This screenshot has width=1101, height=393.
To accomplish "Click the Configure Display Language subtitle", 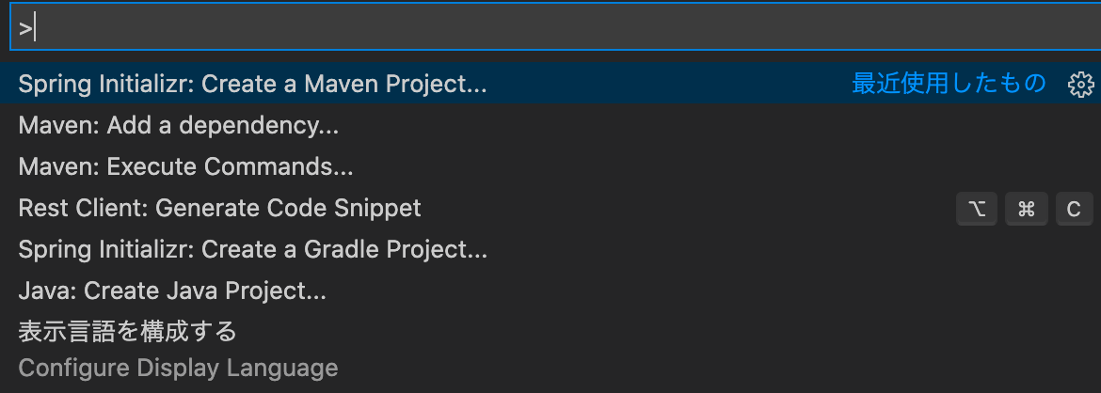I will (x=178, y=368).
